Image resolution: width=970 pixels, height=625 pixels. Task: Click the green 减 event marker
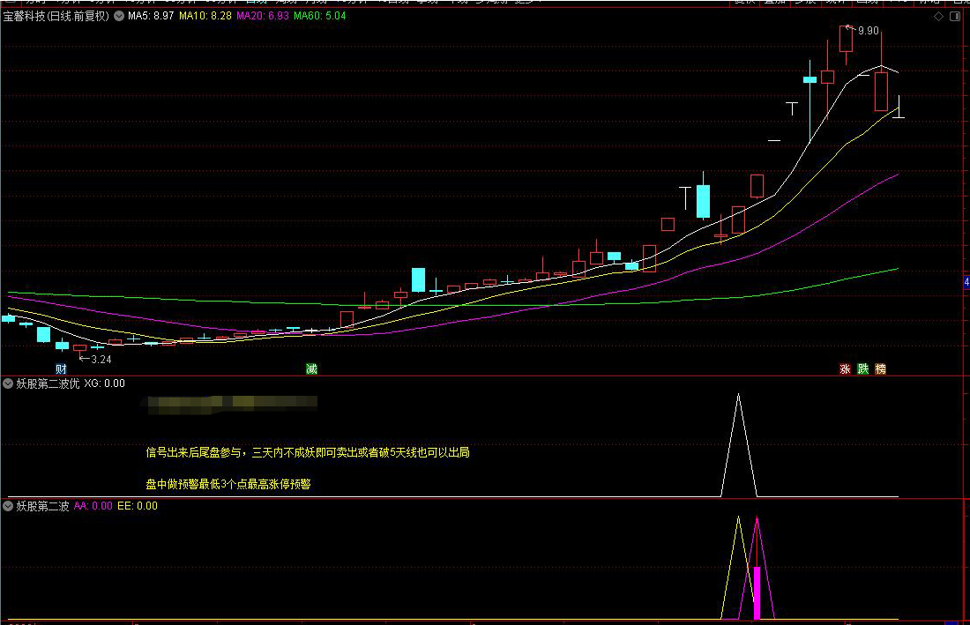tap(311, 368)
